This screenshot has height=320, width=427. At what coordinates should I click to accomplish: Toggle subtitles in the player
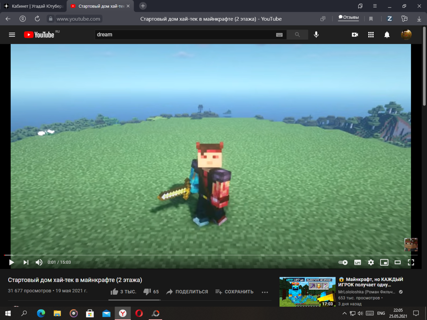[x=358, y=262]
